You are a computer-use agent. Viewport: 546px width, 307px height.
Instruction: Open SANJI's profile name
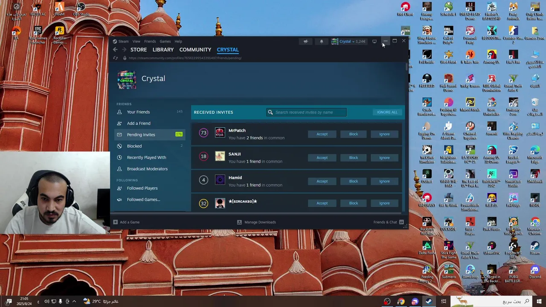235,154
